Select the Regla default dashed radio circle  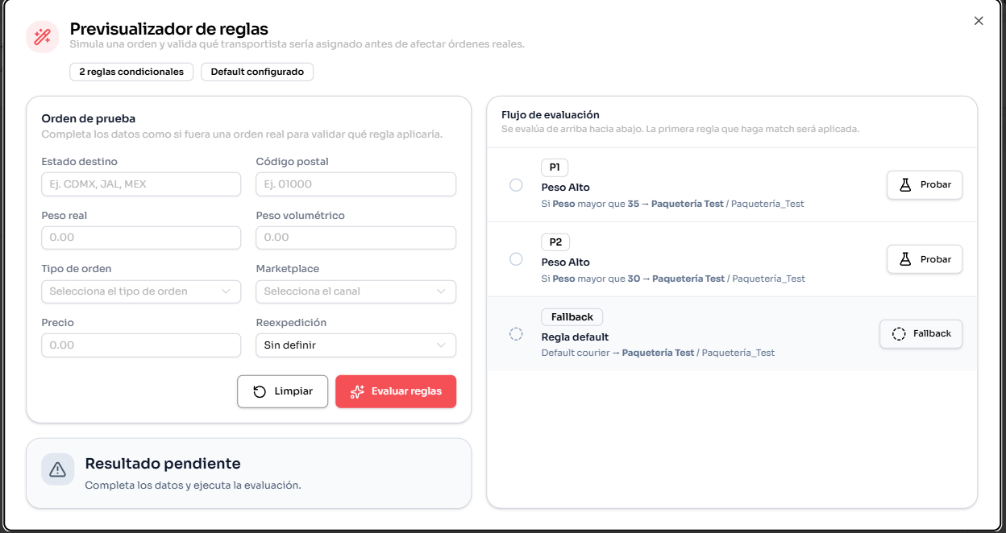[x=516, y=333]
